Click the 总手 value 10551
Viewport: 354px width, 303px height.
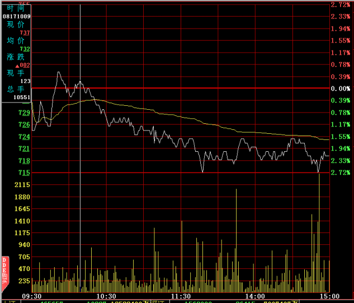tap(22, 97)
